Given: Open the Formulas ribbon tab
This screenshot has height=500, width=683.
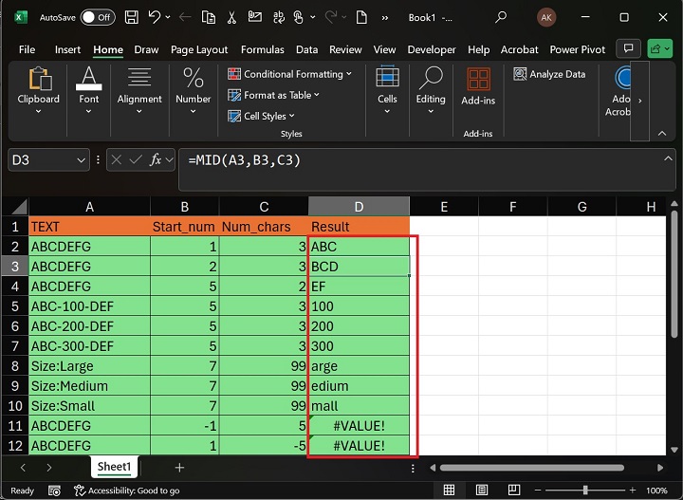Looking at the screenshot, I should point(262,49).
